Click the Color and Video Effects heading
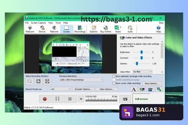The height and width of the screenshot is (125, 188). coord(139,37)
